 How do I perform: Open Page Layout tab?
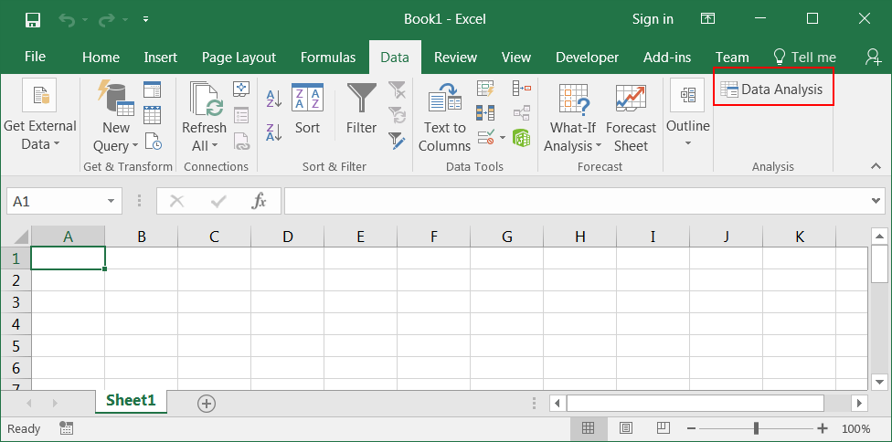pos(239,58)
